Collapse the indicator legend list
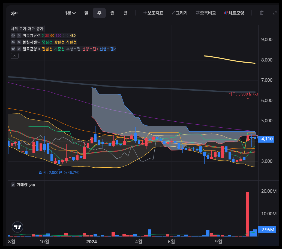Viewport: 282px width, 249px height. (x=15, y=56)
